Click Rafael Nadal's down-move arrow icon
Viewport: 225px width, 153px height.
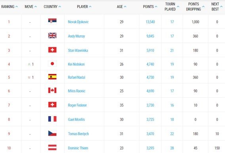29,78
